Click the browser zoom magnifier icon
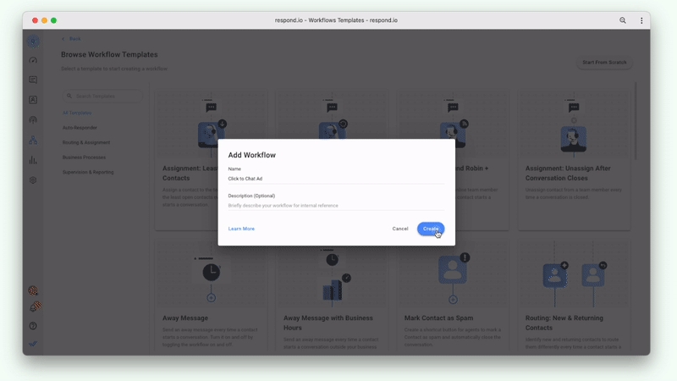Screen dimensions: 677x381 [623, 20]
